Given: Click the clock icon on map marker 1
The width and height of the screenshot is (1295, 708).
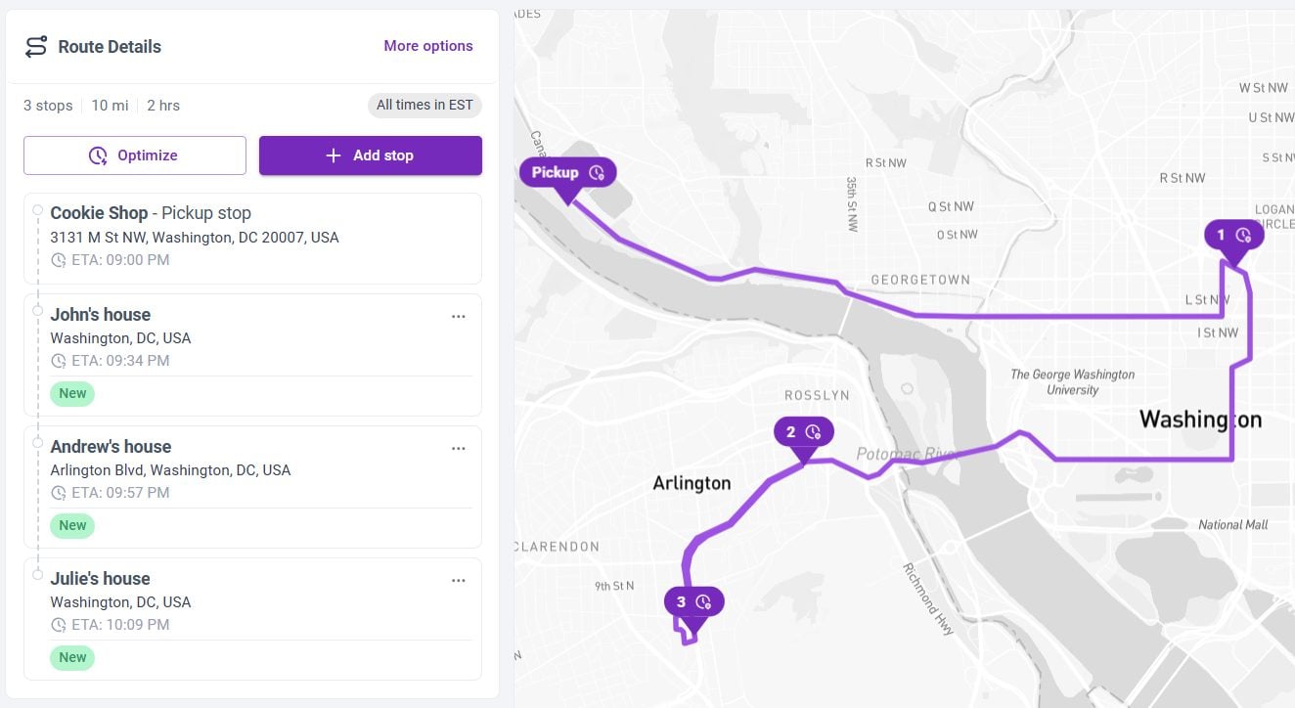Looking at the screenshot, I should 1243,235.
